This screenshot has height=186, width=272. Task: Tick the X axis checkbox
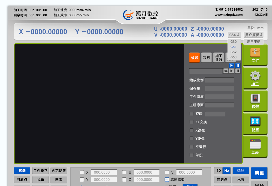[x=82, y=172]
